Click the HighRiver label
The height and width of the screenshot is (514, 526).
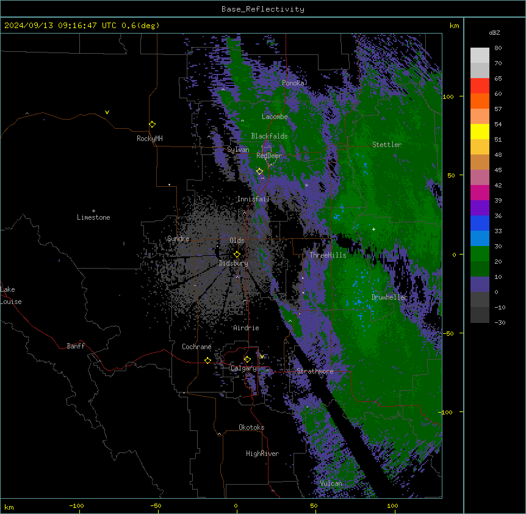pos(262,454)
